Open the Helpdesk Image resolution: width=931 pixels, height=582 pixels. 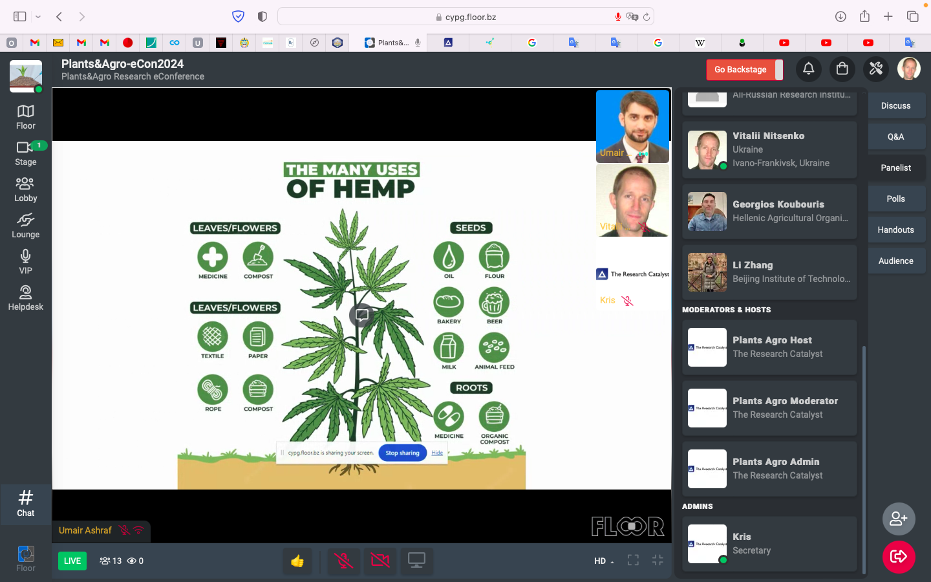[26, 298]
